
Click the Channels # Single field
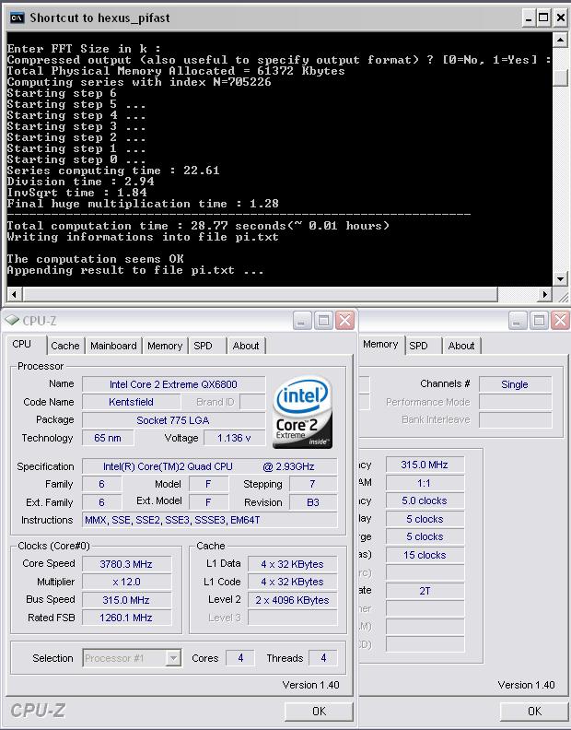515,384
